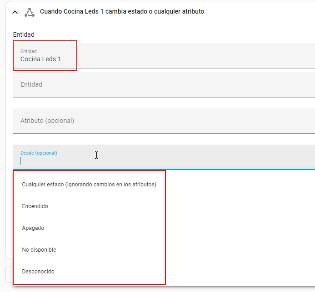Click the partially hidden button behind the list
The image size is (315, 292).
click(x=9, y=274)
